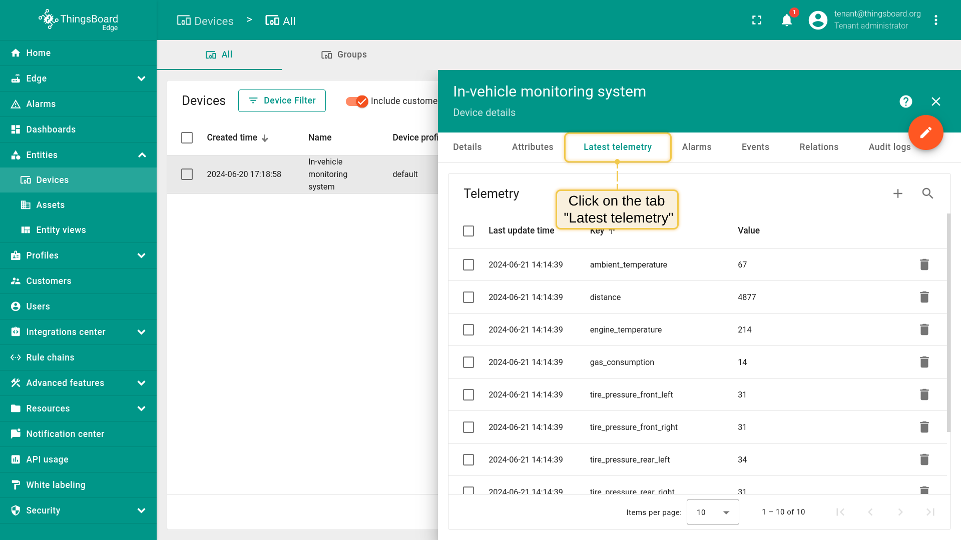This screenshot has height=540, width=961.
Task: Open Alarms from the sidebar
Action: [x=78, y=104]
